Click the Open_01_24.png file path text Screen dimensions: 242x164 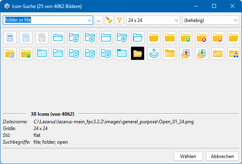pyautogui.click(x=113, y=122)
